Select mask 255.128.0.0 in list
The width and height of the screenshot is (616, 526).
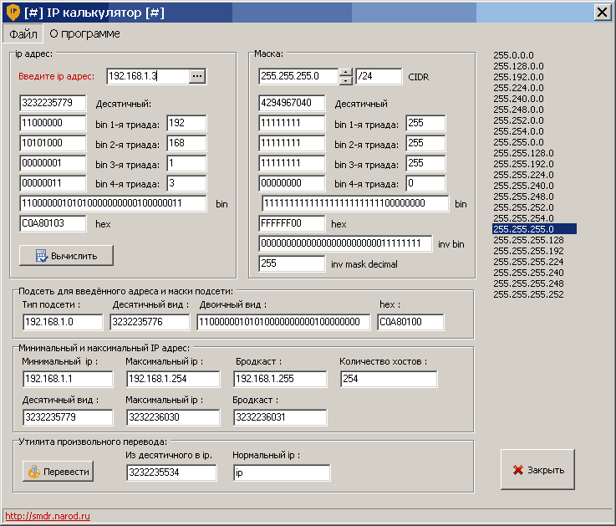[518, 66]
